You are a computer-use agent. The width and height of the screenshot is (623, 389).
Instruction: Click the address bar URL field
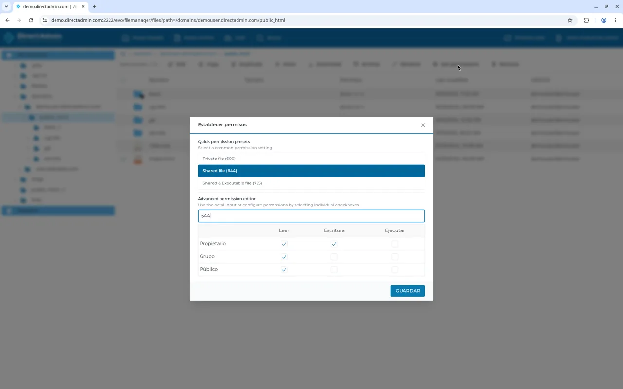point(307,20)
